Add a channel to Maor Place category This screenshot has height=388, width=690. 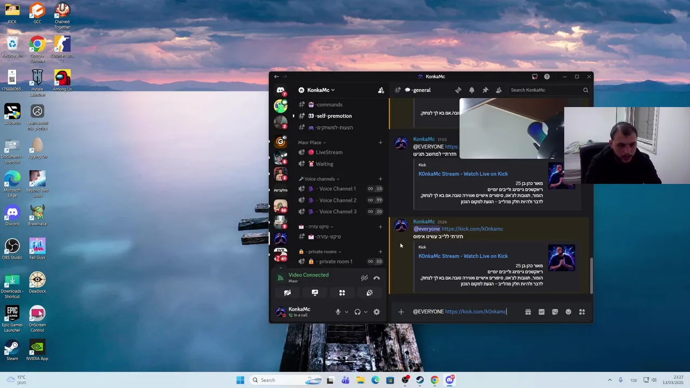coord(380,143)
